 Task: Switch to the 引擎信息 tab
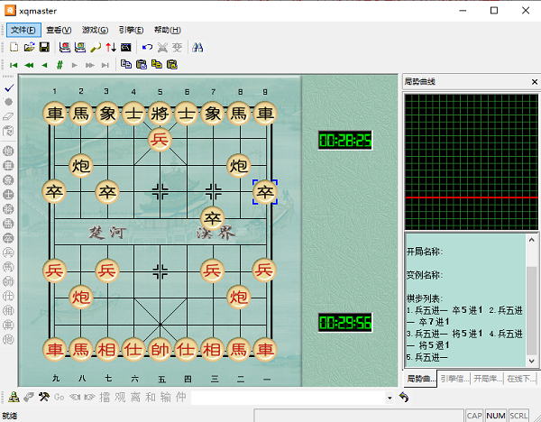454,379
